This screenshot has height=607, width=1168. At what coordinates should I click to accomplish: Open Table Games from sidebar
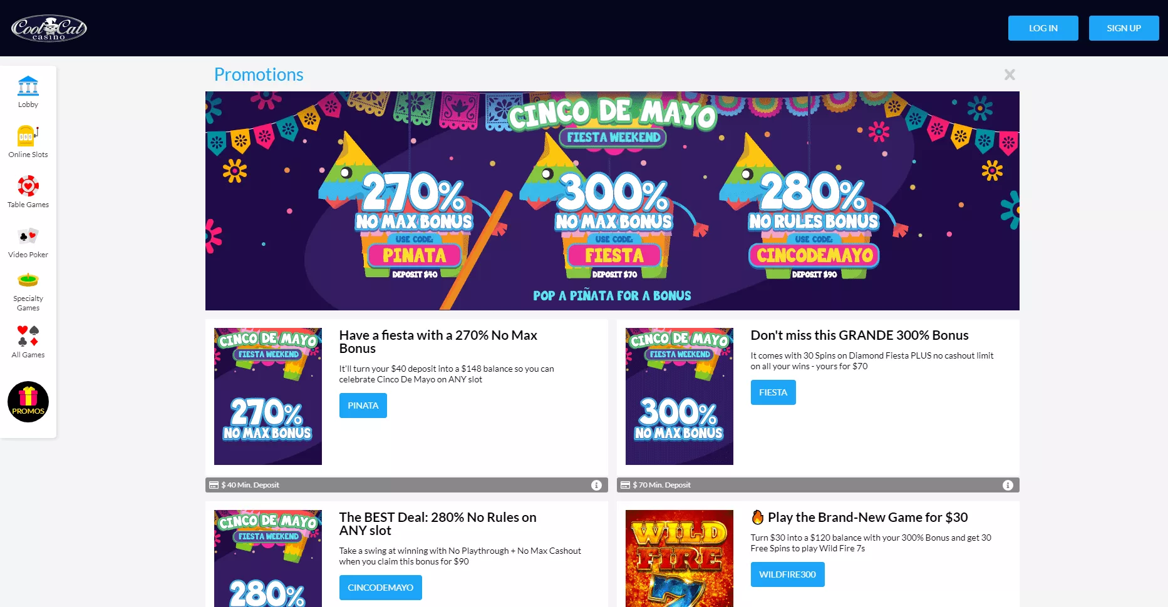pyautogui.click(x=28, y=191)
